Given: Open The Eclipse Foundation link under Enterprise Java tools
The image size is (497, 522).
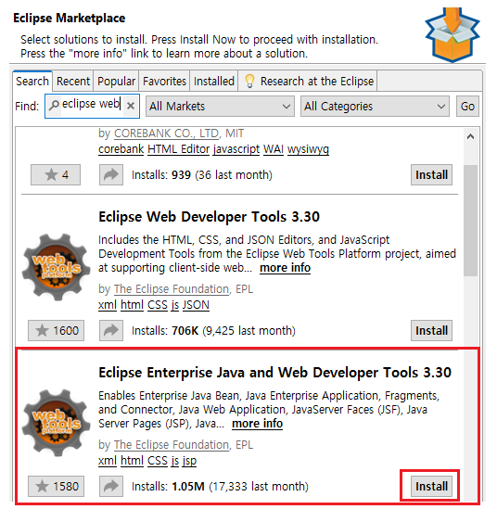Looking at the screenshot, I should pos(172,445).
